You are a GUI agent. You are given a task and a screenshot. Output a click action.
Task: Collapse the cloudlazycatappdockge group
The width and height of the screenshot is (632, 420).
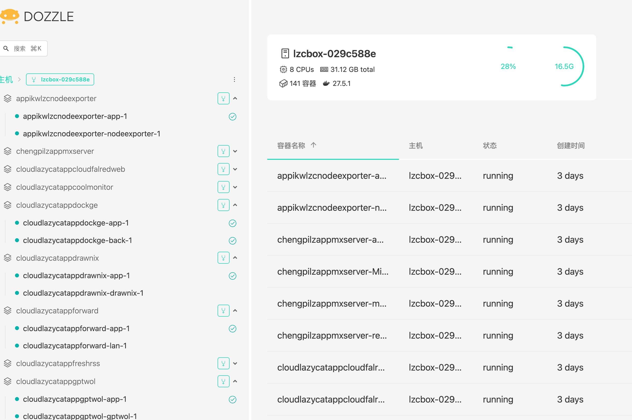[235, 205]
